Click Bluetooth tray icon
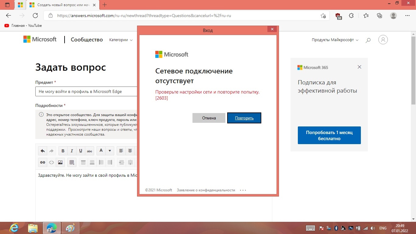Viewport: 416px width, 234px height. point(337,228)
